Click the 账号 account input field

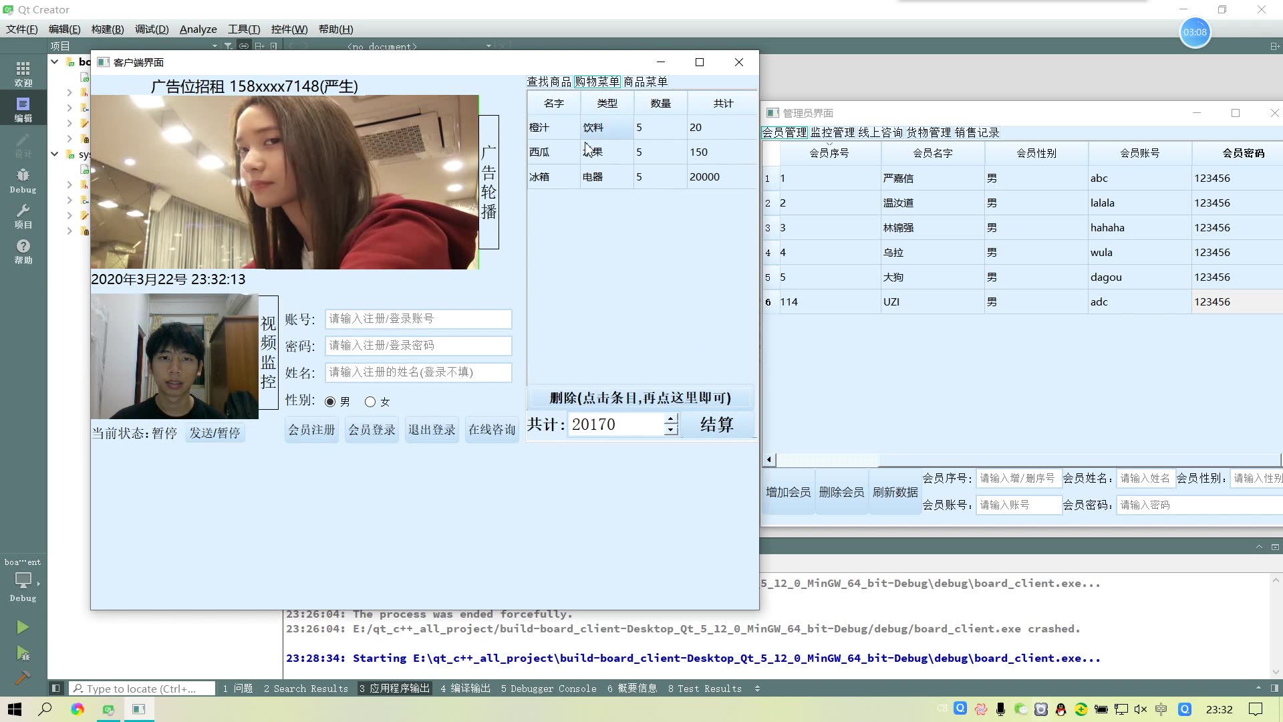click(x=418, y=319)
